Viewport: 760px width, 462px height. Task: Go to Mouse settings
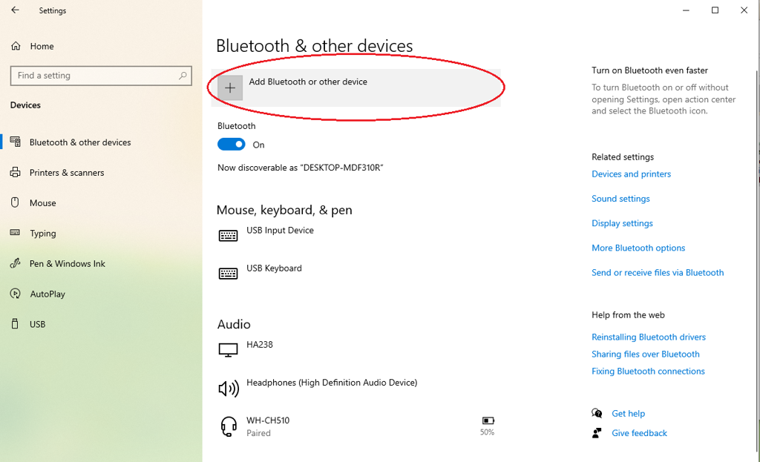click(x=42, y=203)
